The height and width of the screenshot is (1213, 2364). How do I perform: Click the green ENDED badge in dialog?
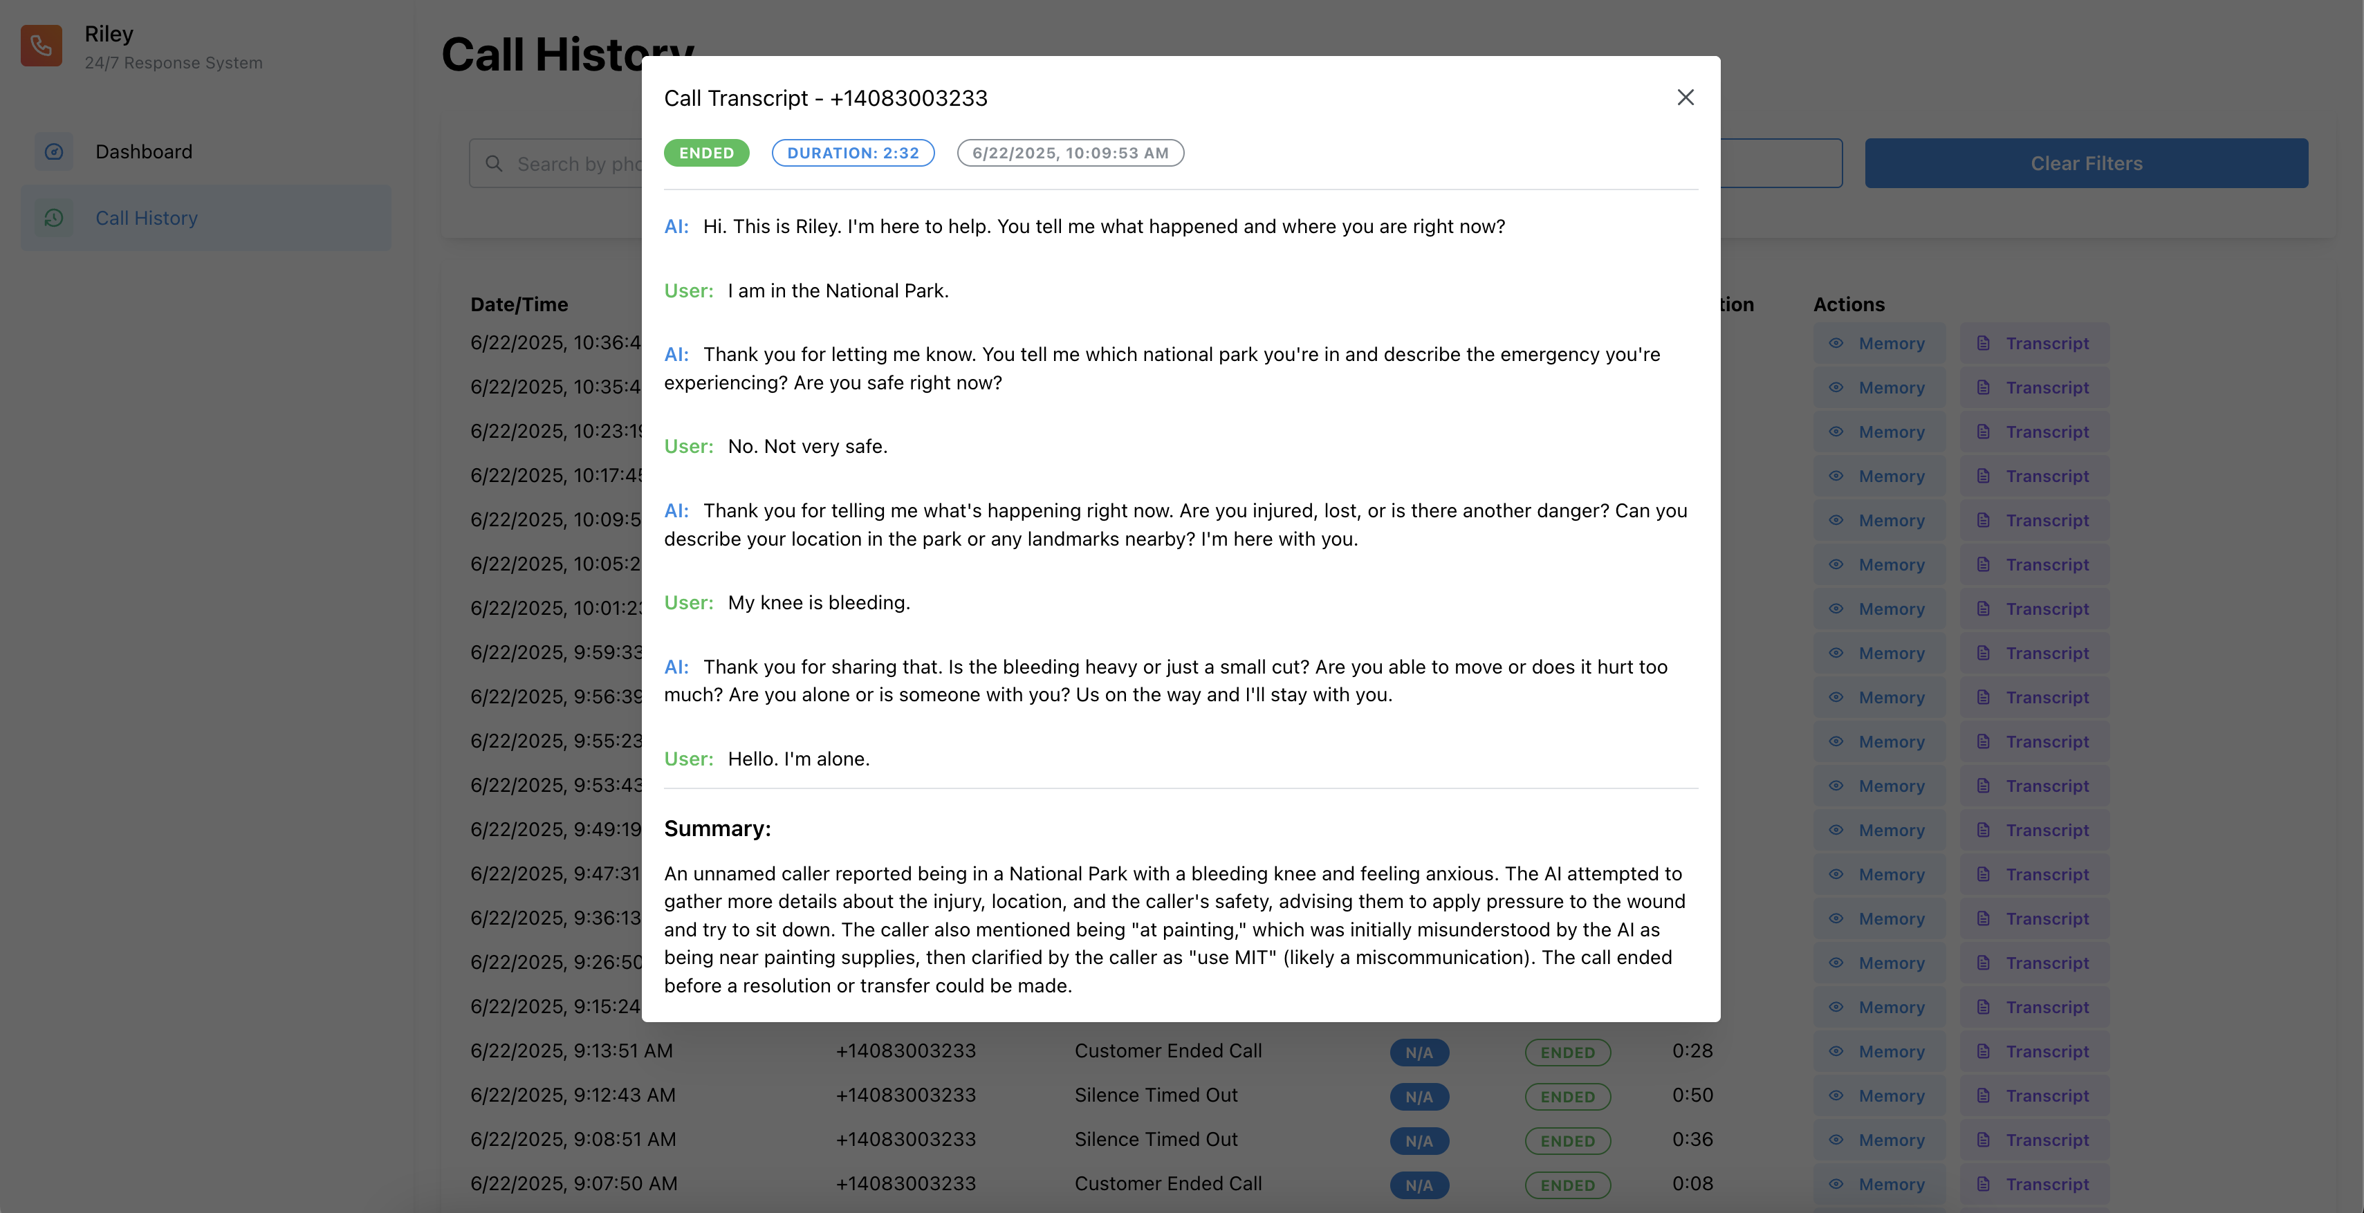pyautogui.click(x=707, y=154)
